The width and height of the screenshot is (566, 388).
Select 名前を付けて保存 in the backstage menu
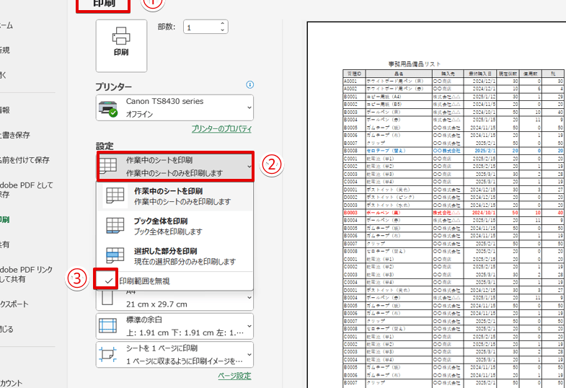tap(25, 160)
